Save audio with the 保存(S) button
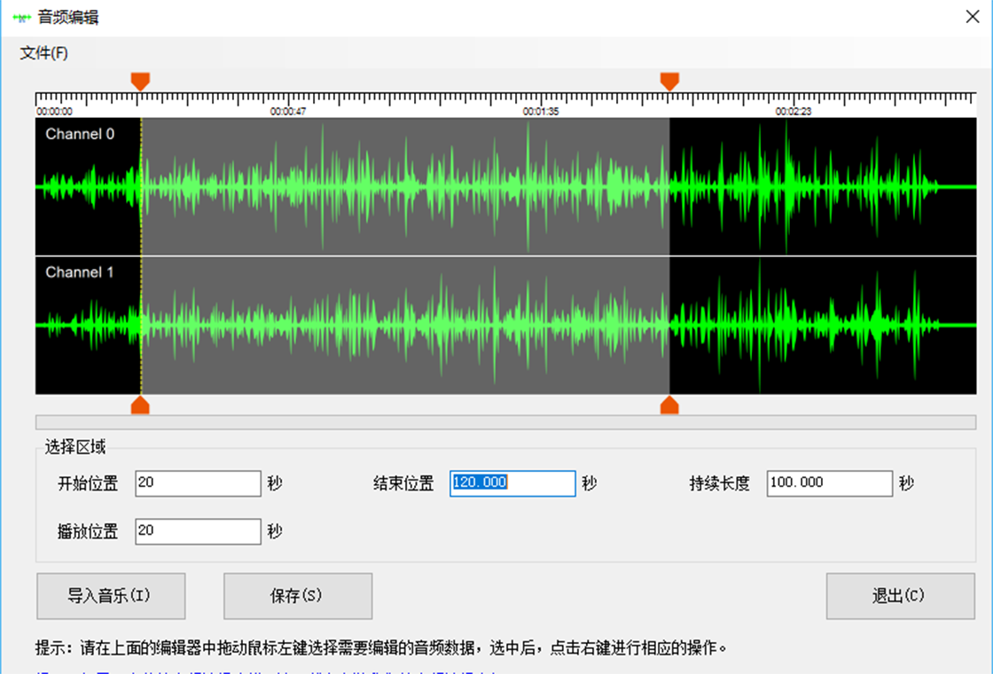The image size is (993, 674). pyautogui.click(x=297, y=596)
